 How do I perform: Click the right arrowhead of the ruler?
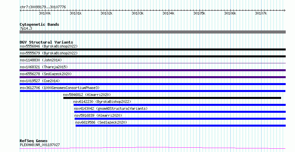(285, 10)
